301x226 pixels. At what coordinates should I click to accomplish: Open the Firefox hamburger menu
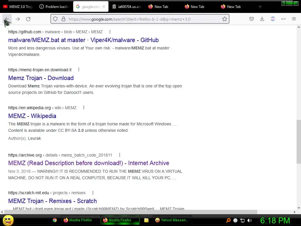coord(294,19)
